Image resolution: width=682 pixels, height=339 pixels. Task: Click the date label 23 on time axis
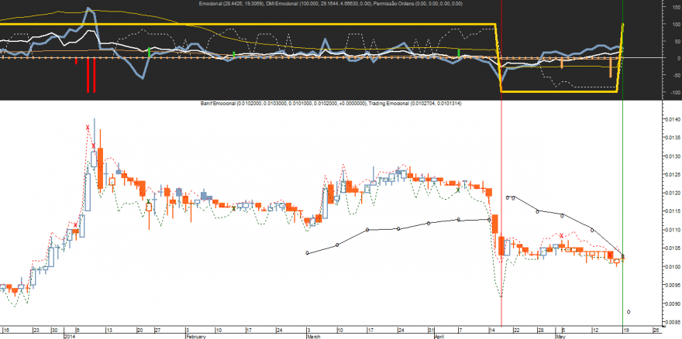36,330
